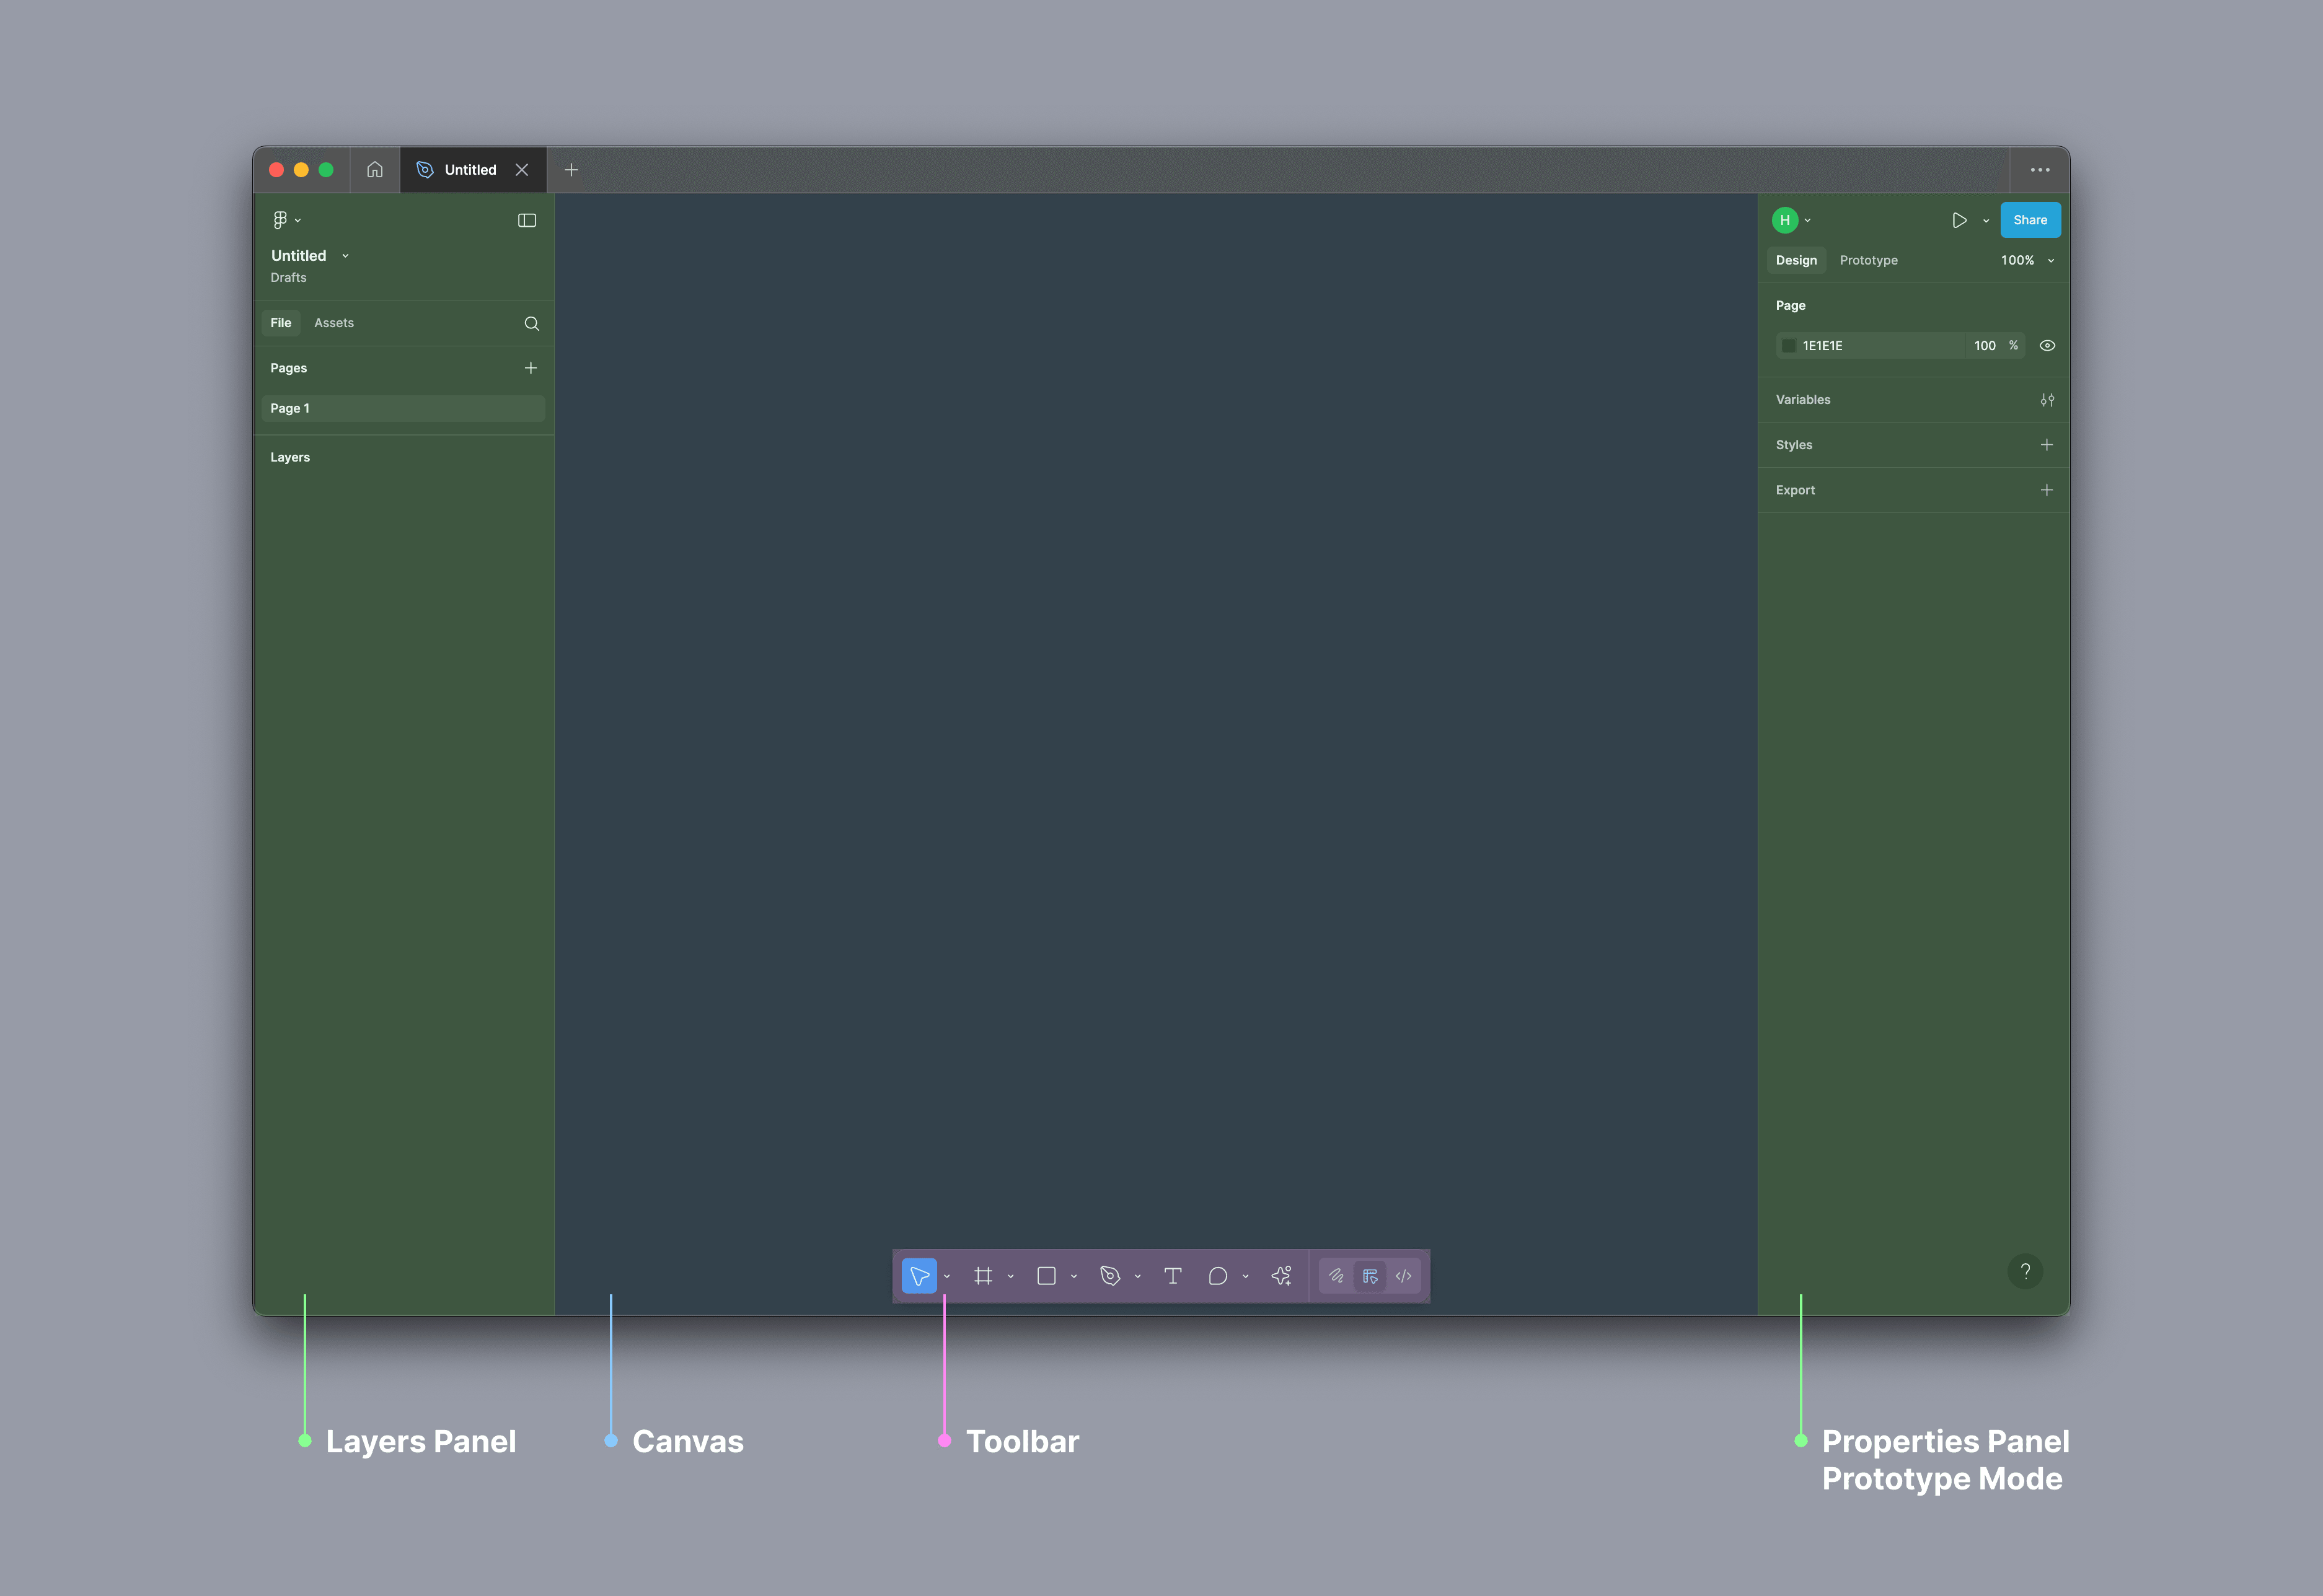Collapse the left sidebar panel
Viewport: 2323px width, 1596px height.
(x=526, y=220)
